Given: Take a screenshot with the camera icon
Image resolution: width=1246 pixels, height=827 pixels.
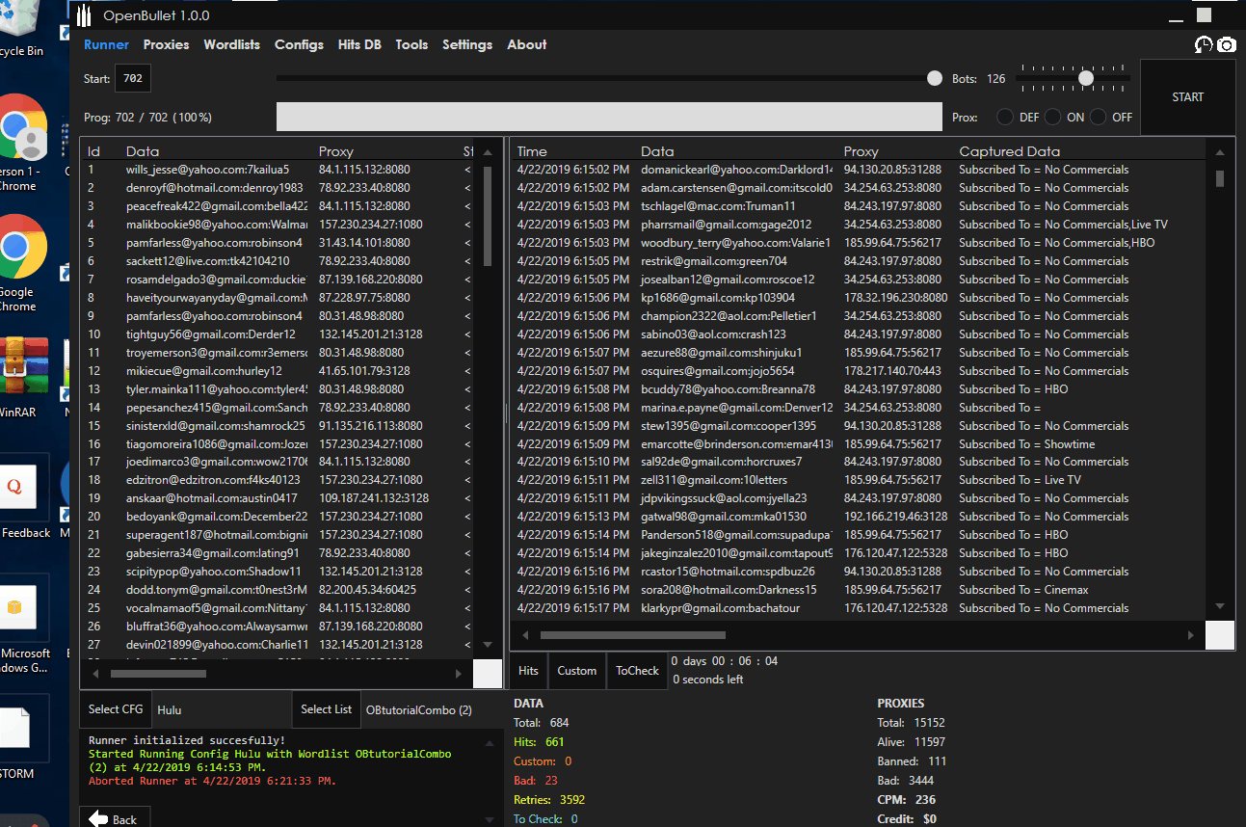Looking at the screenshot, I should [1226, 44].
